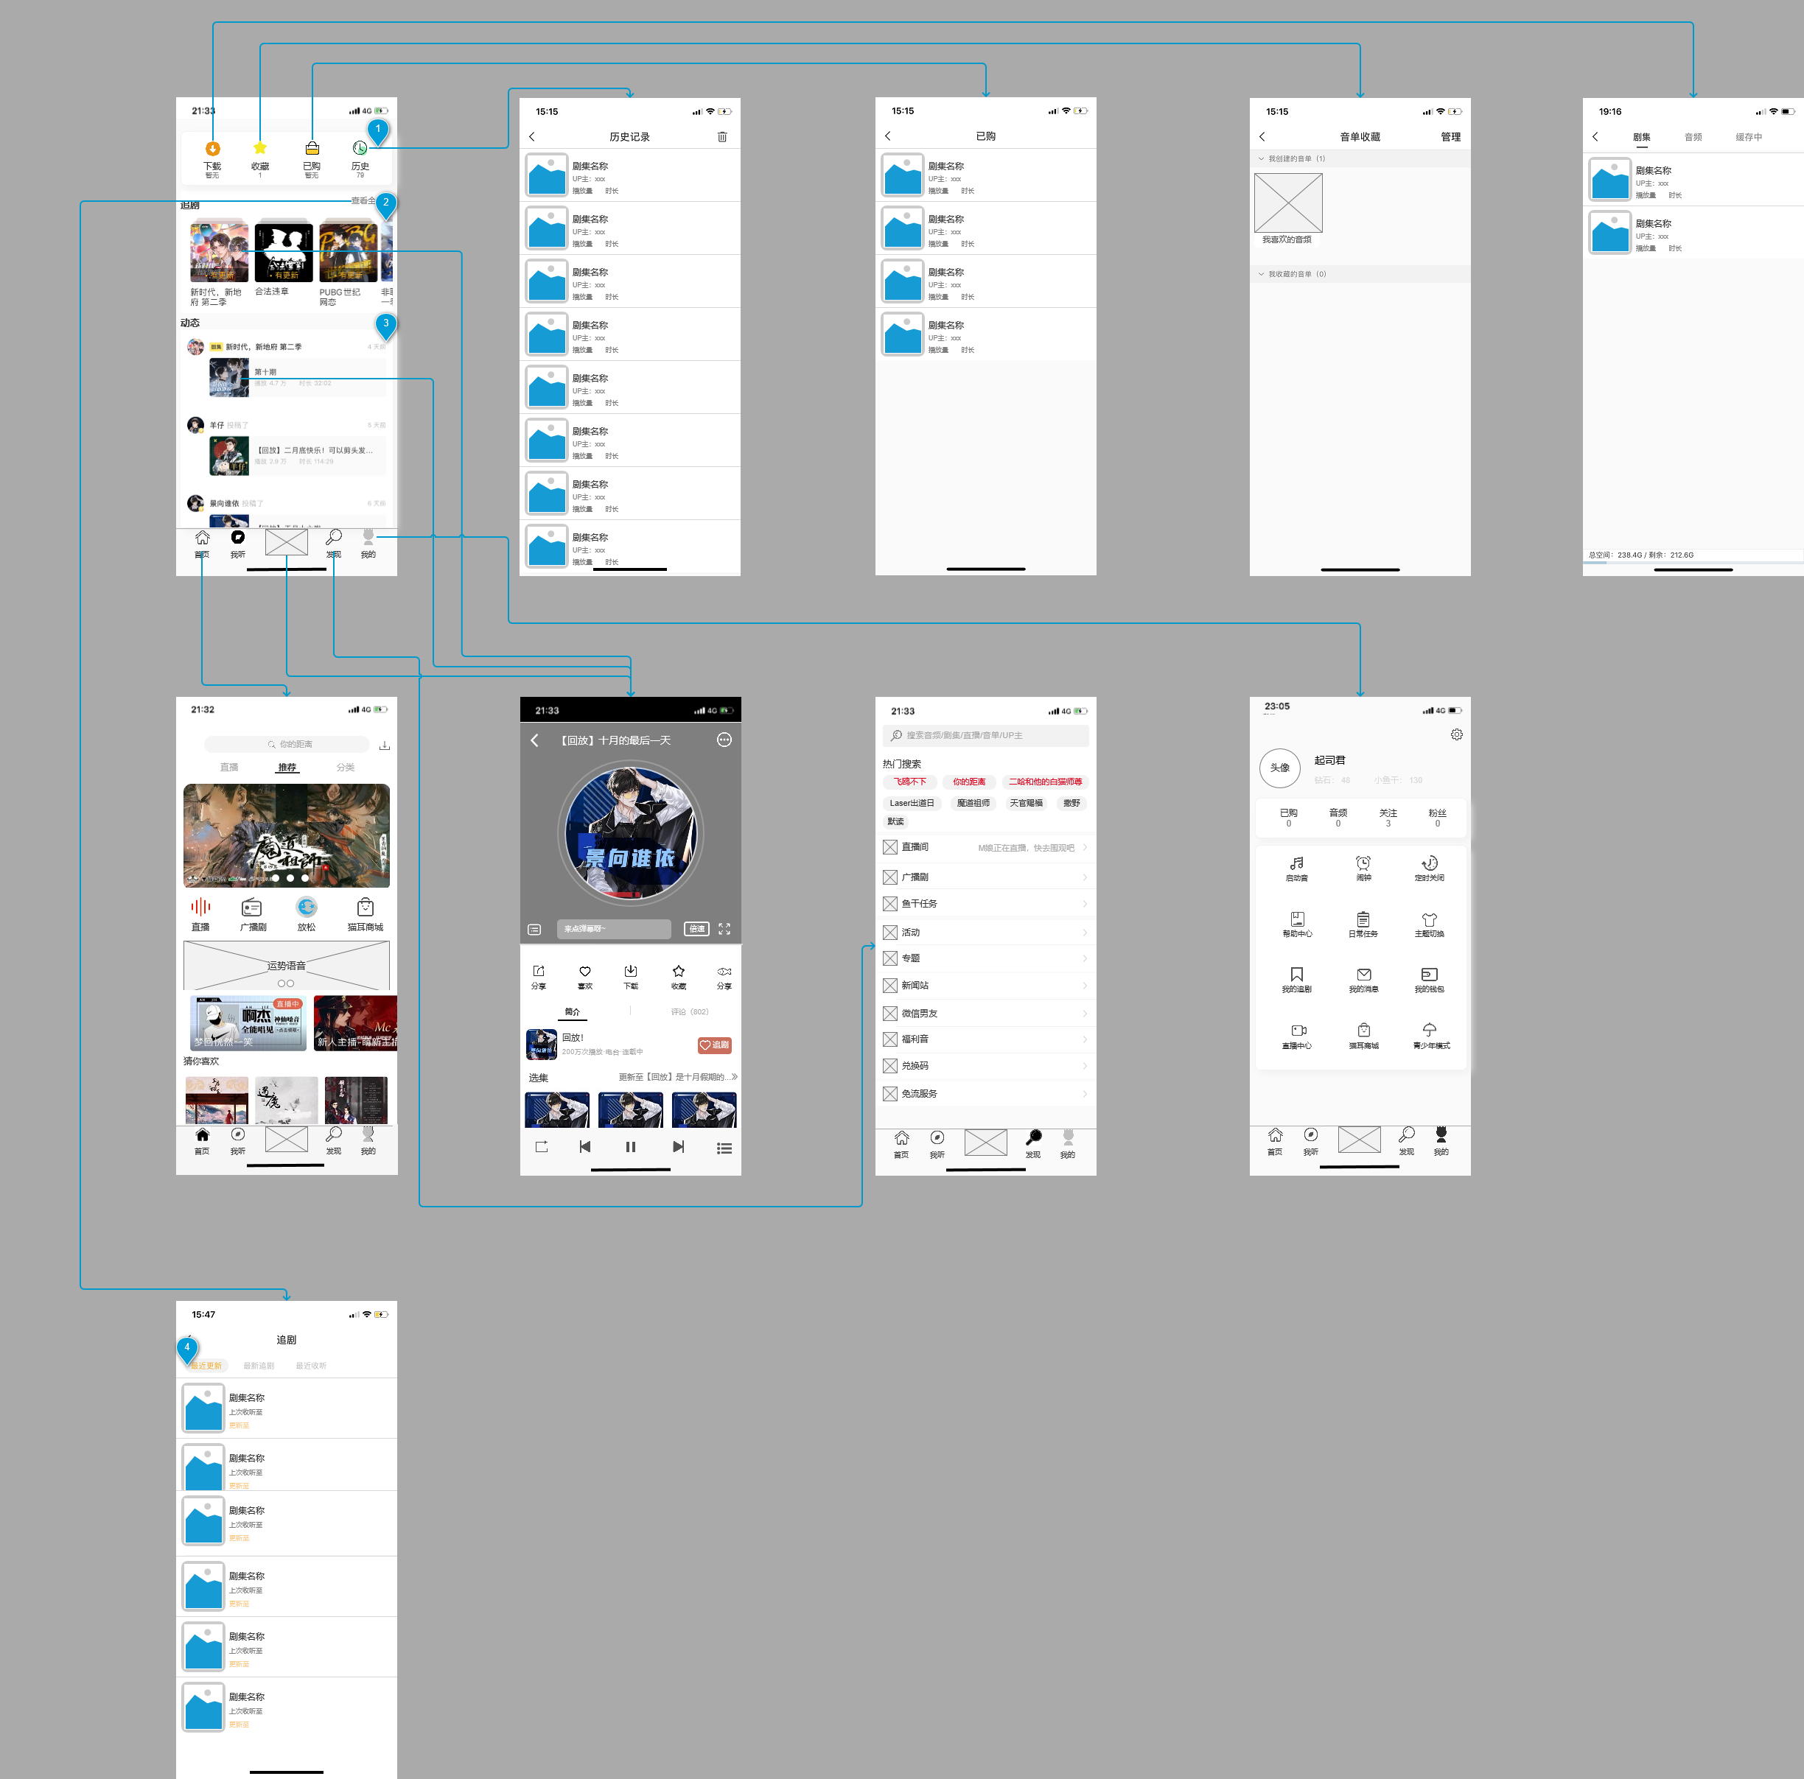Screen dimensions: 1804x1779
Task: Collapse the 我创建的音单 section
Action: tap(1262, 158)
